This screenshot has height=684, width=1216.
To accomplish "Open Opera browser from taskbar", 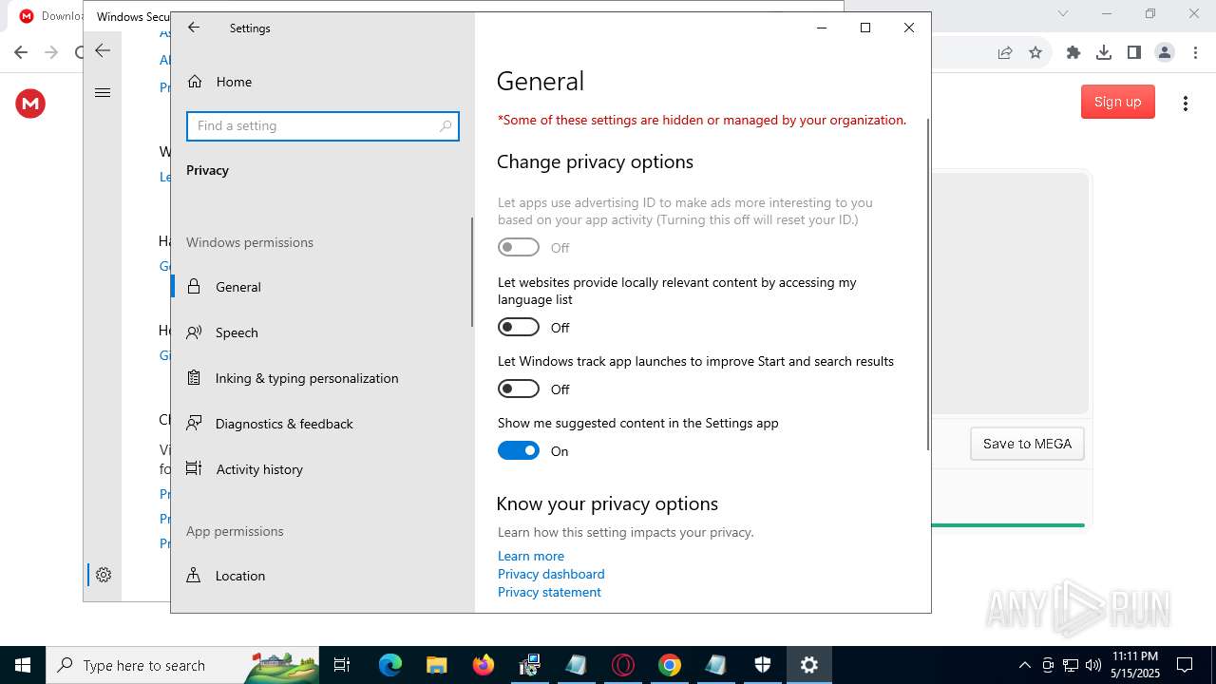I will [623, 665].
